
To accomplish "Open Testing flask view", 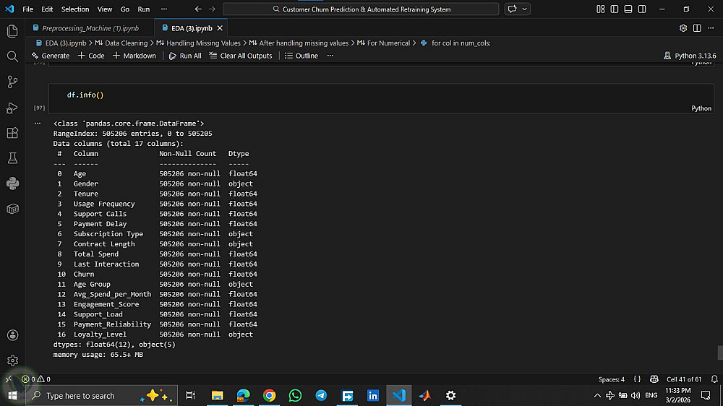I will click(12, 158).
